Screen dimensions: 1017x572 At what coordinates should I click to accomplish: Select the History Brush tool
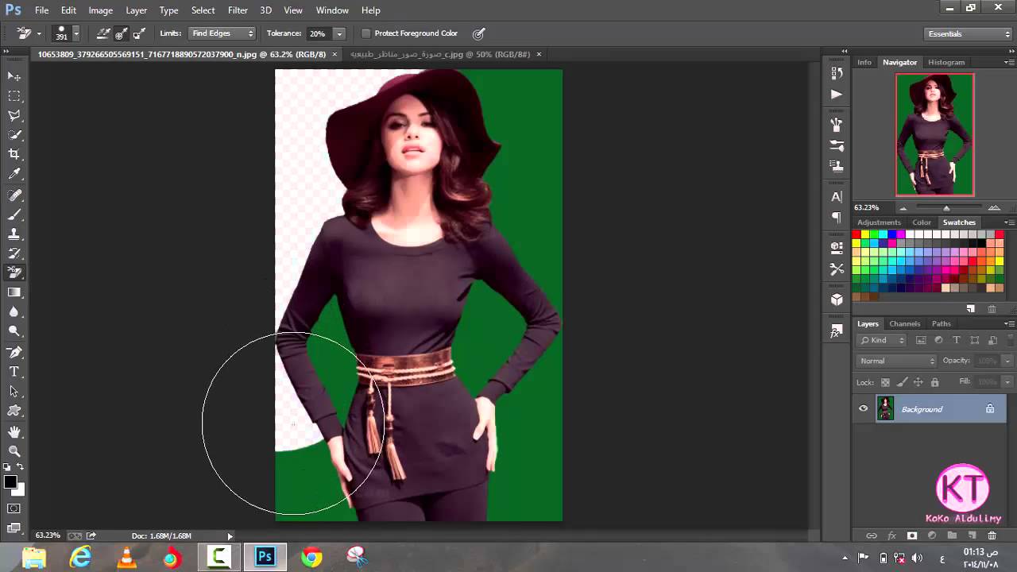tap(14, 253)
